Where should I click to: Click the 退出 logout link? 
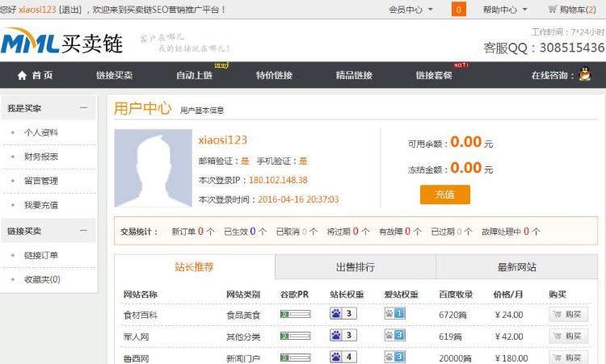click(70, 9)
